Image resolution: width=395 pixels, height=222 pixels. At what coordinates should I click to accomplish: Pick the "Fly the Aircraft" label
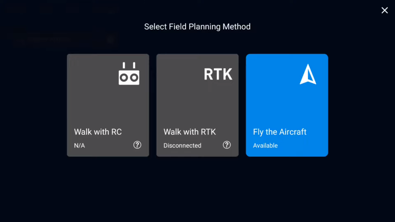pos(280,132)
